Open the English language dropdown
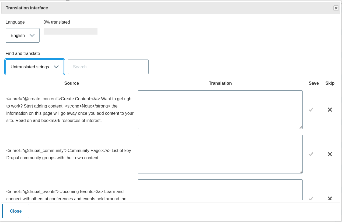Screen dimensions: 342x222 tap(22, 35)
